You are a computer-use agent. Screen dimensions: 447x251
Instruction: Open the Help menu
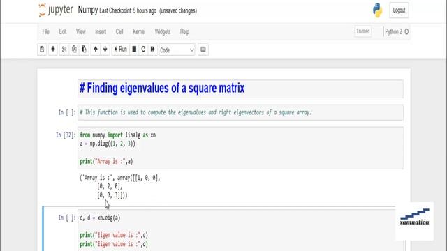pyautogui.click(x=184, y=31)
